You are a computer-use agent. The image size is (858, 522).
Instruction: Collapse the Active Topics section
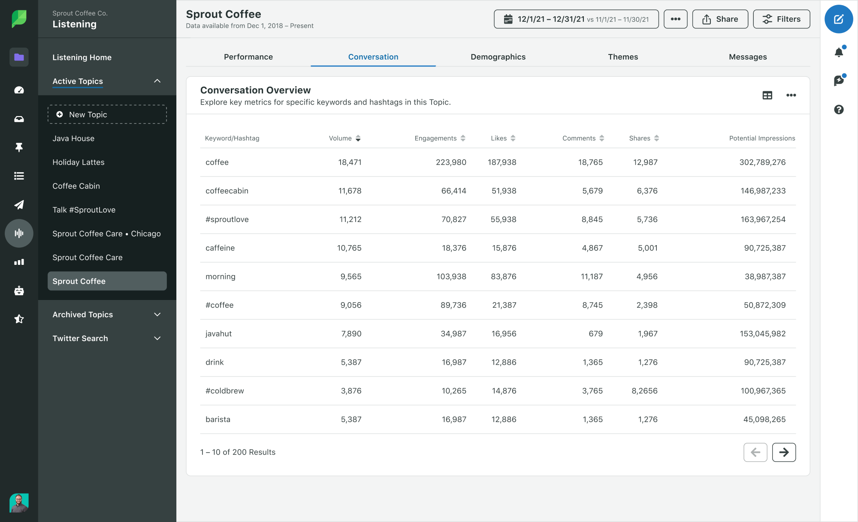(156, 80)
